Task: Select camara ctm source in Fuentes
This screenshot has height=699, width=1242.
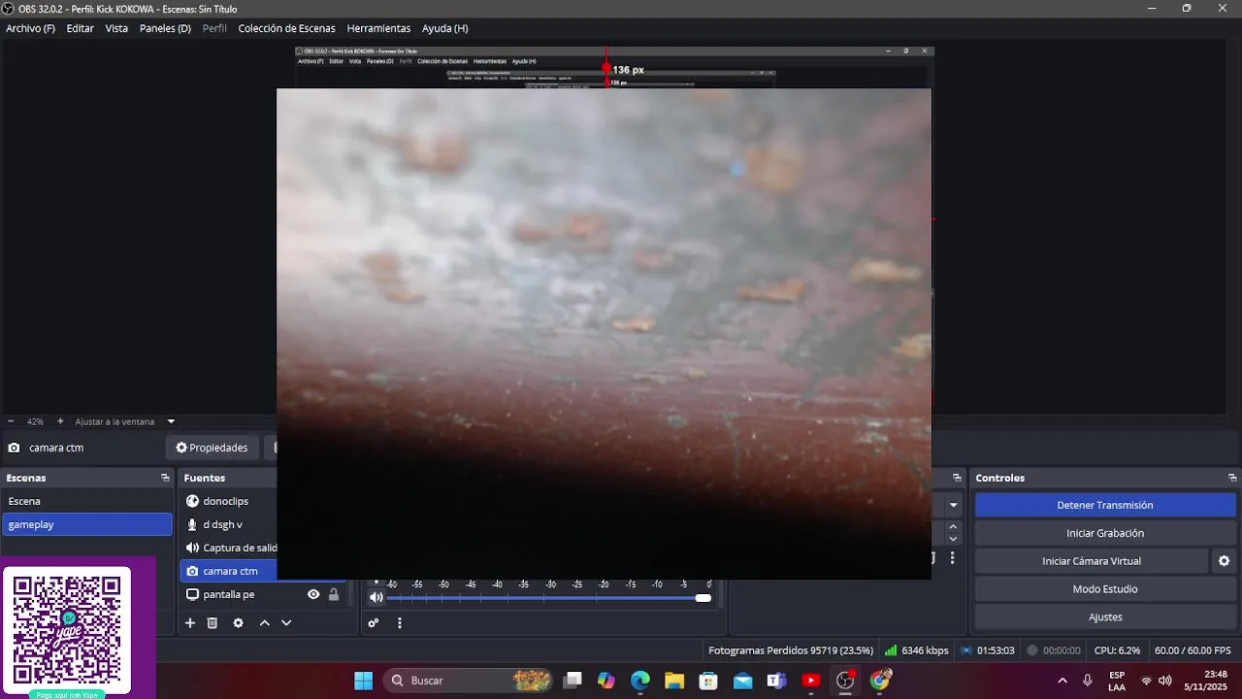Action: (x=229, y=571)
